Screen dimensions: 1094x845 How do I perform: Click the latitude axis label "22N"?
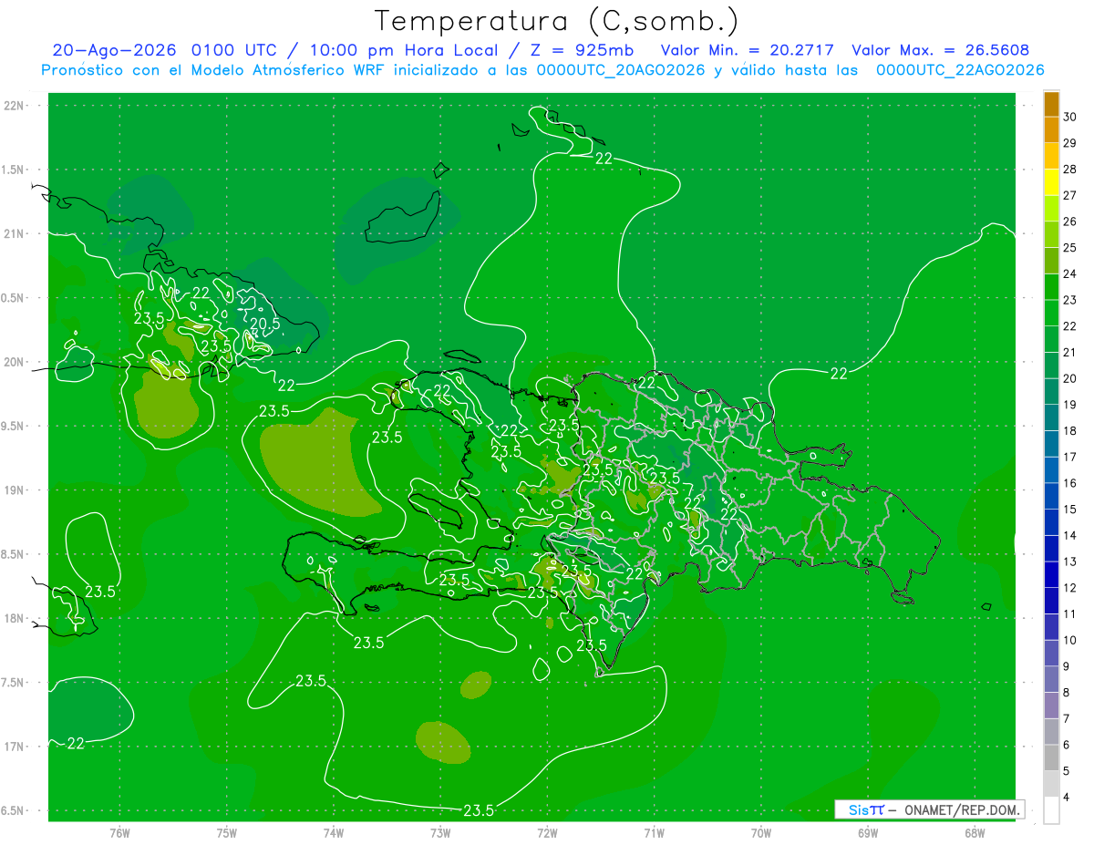[x=14, y=106]
